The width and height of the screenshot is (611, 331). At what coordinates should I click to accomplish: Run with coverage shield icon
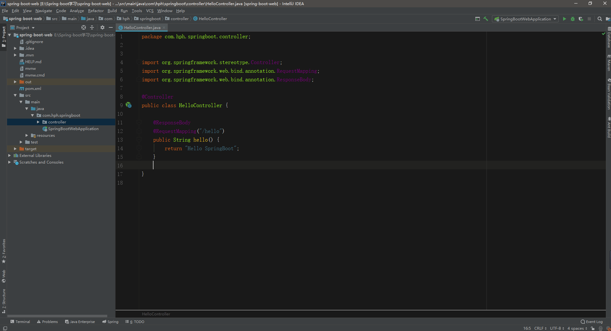pos(581,19)
